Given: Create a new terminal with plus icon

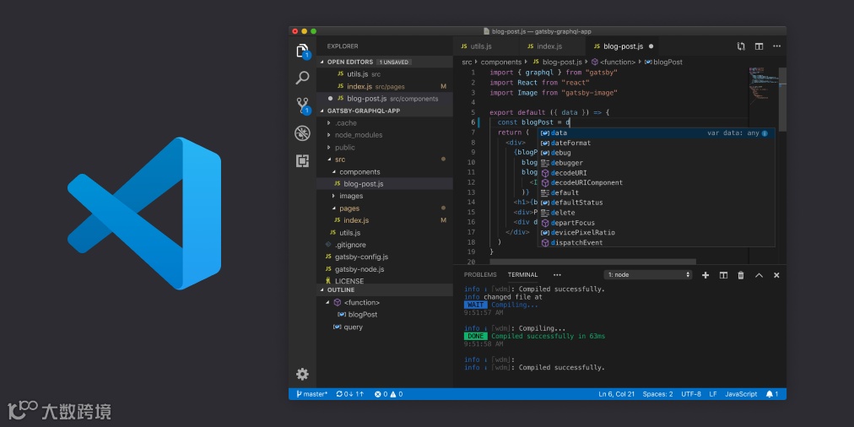Looking at the screenshot, I should (705, 275).
